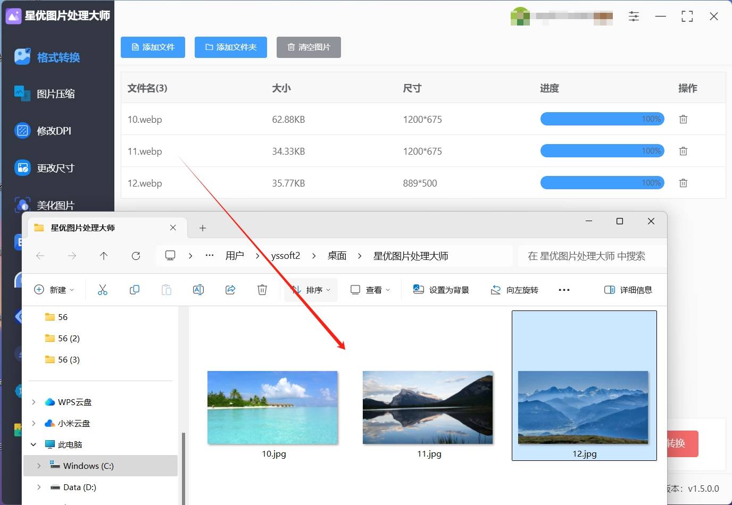Screen dimensions: 732x505
Task: Expand the chevron after 桌面 breadcrumb
Action: point(360,256)
